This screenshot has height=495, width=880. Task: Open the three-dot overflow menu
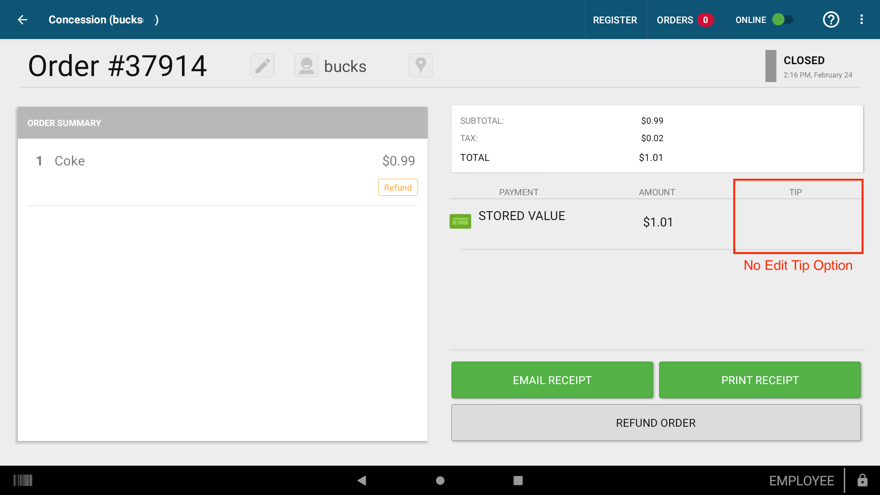862,20
